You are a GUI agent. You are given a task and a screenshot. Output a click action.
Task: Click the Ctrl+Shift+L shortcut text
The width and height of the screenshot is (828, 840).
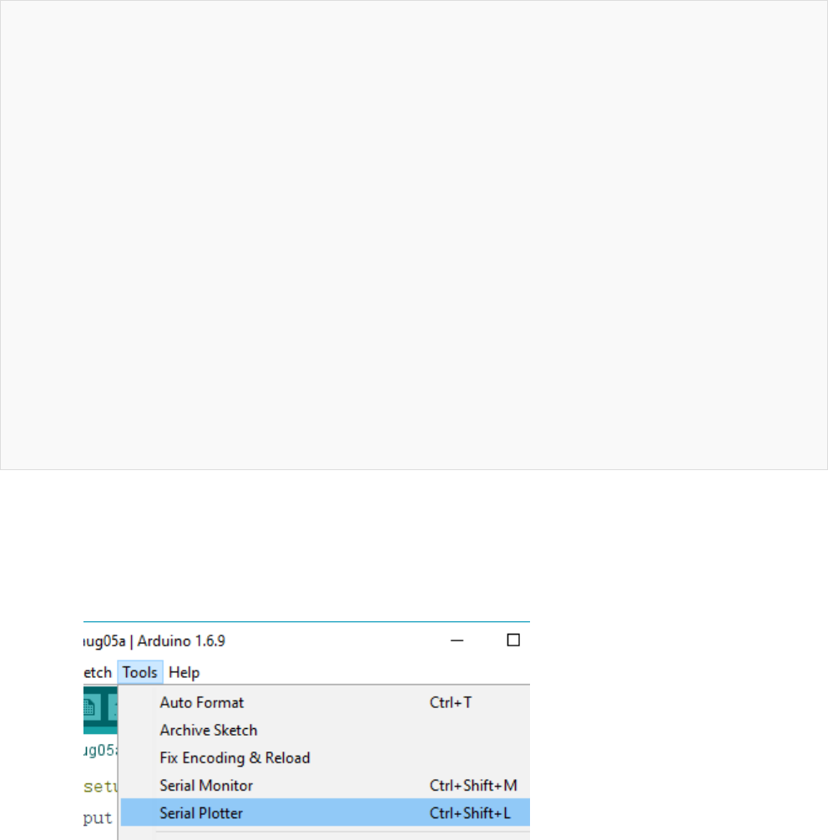(470, 812)
